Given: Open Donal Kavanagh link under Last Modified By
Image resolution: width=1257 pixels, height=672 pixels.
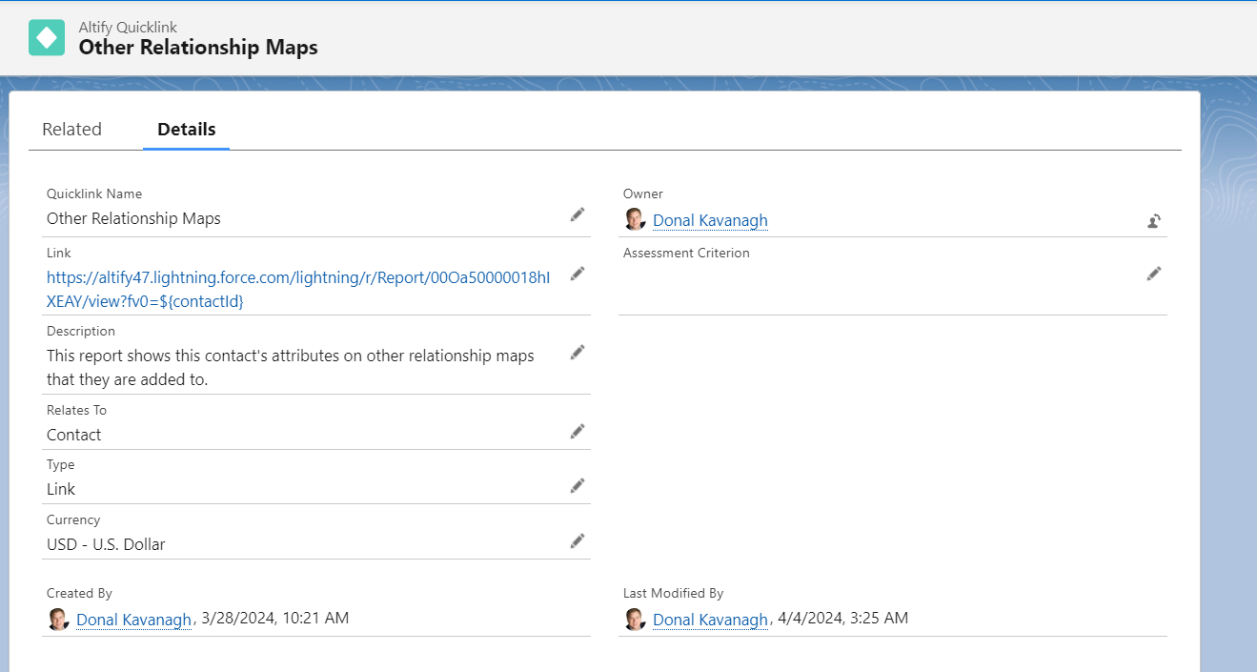Looking at the screenshot, I should point(710,620).
